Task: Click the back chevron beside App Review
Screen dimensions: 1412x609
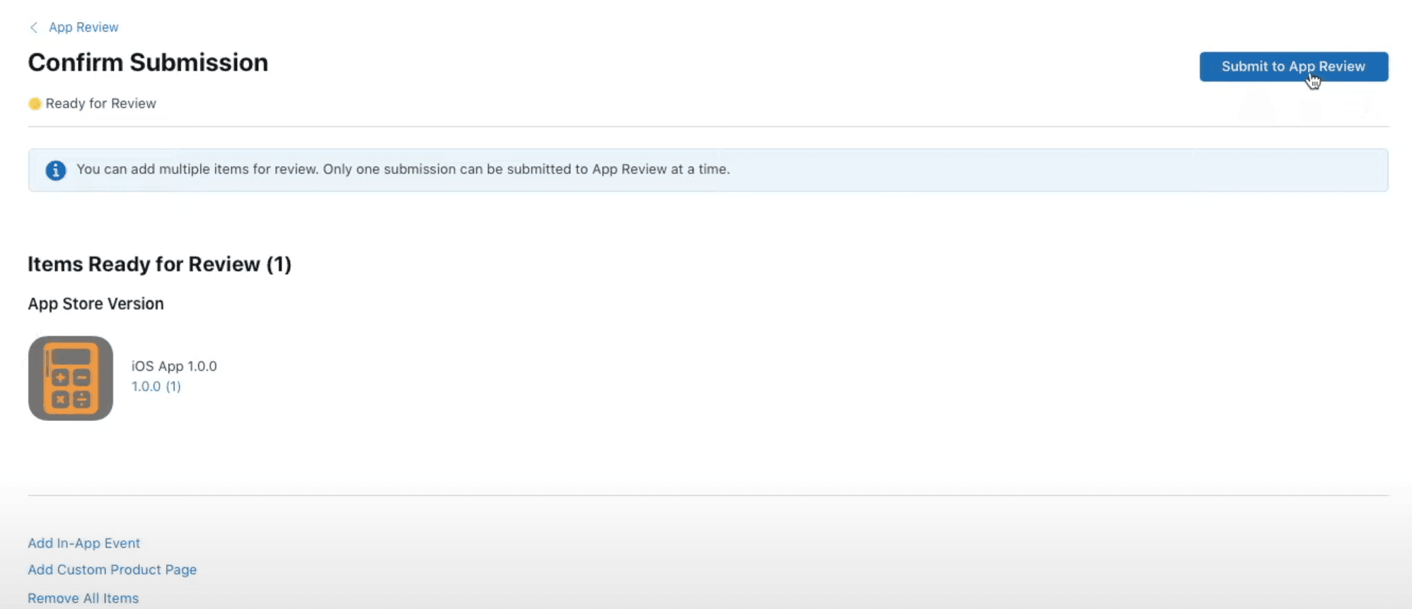Action: click(33, 28)
